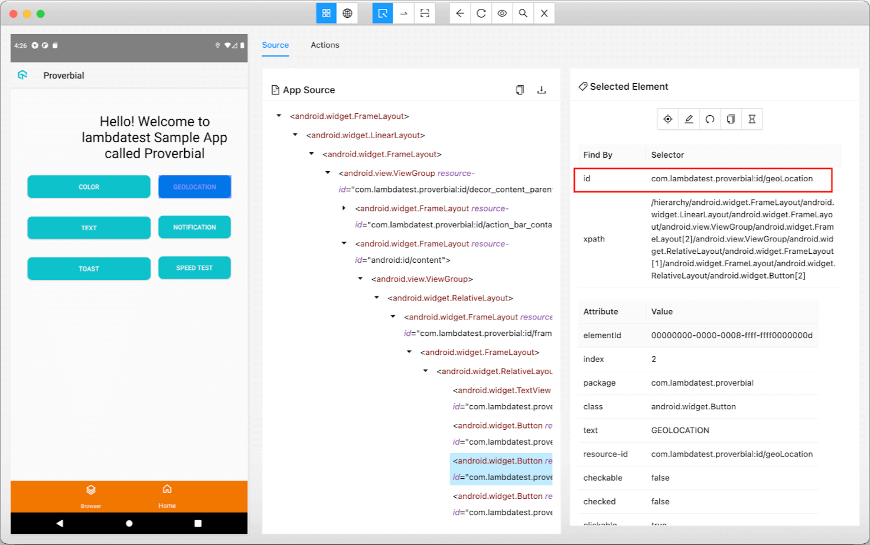The image size is (870, 545).
Task: Open the Source tab
Action: tap(275, 45)
